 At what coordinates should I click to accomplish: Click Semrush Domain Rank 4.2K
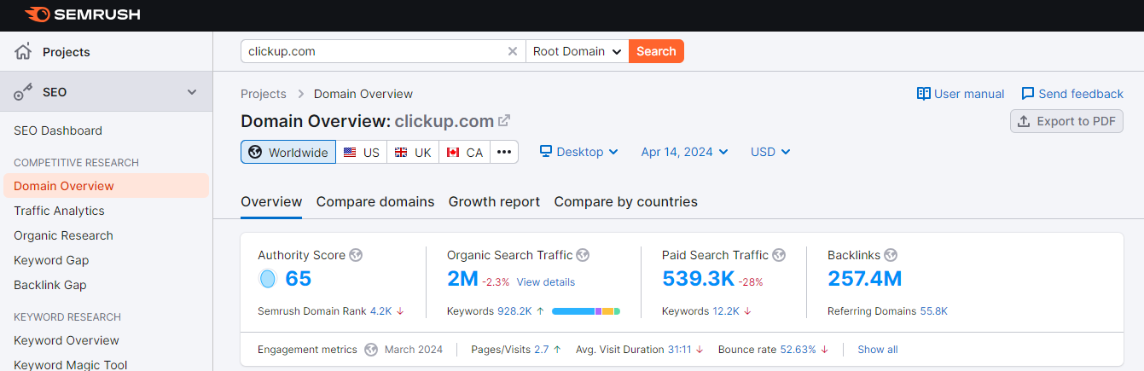click(x=380, y=311)
